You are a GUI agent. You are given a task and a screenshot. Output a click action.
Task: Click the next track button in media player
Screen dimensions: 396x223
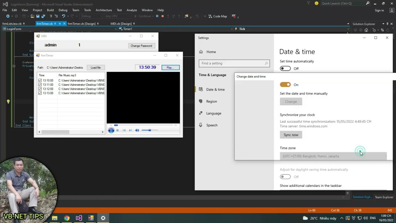point(131,130)
